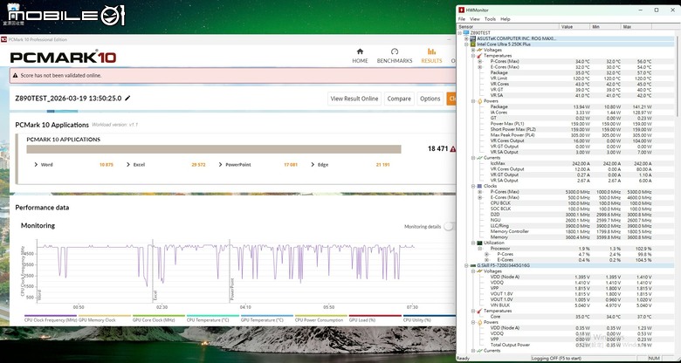Click Currents icon under Intel CPU
The width and height of the screenshot is (681, 363).
tap(479, 158)
